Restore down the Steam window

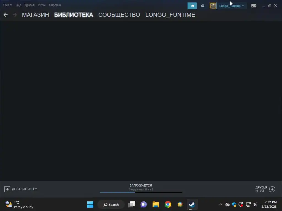click(269, 6)
